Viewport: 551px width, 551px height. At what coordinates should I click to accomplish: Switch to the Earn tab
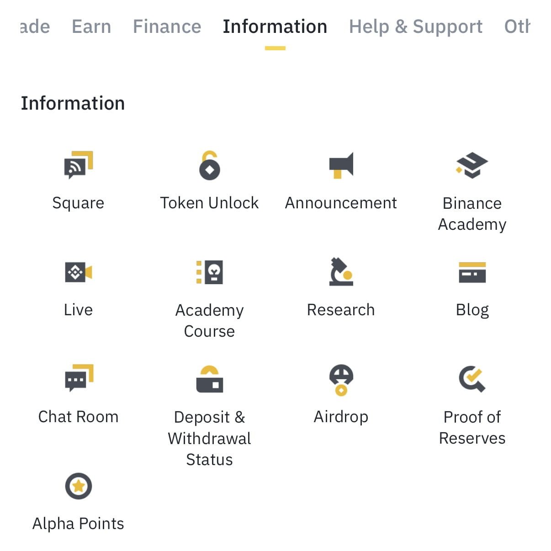click(x=91, y=26)
